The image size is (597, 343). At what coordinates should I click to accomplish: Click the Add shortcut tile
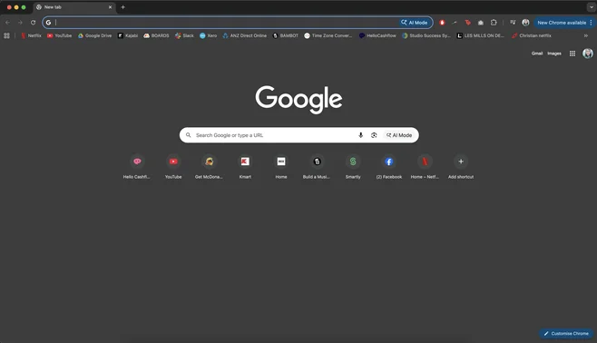click(461, 166)
